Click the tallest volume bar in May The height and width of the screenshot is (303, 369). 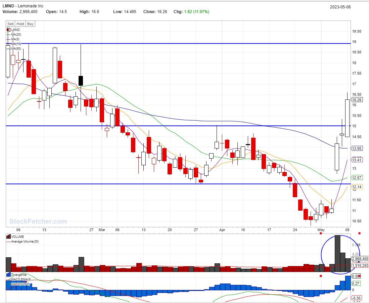[337, 254]
